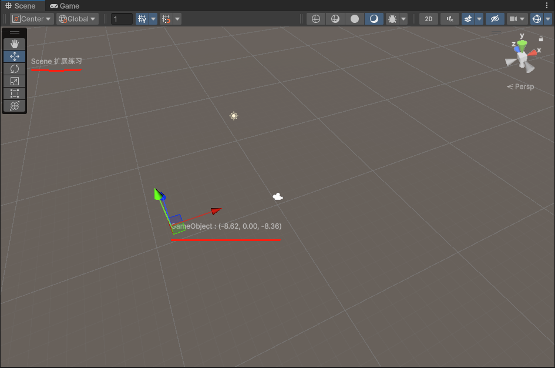Select the Hand (view) tool
Screen dimensions: 555x368
pos(15,44)
